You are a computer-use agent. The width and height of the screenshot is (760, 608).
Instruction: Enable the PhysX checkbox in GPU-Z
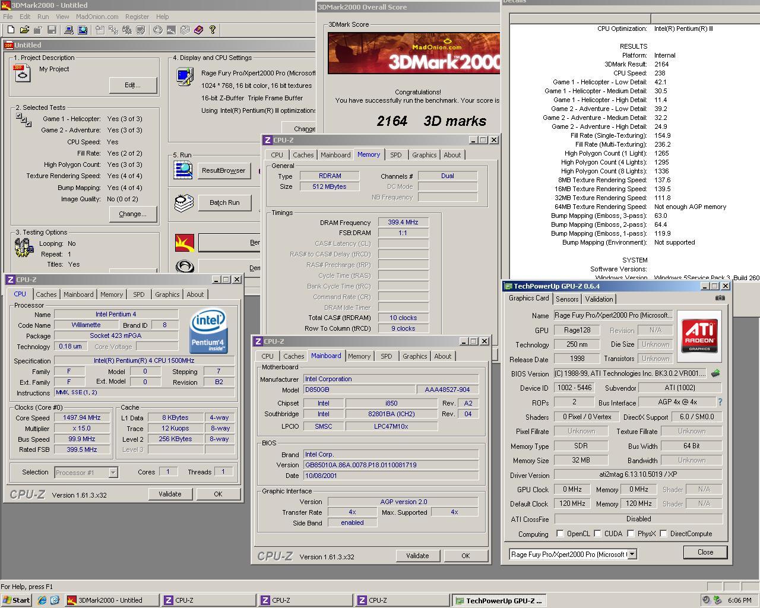point(631,534)
